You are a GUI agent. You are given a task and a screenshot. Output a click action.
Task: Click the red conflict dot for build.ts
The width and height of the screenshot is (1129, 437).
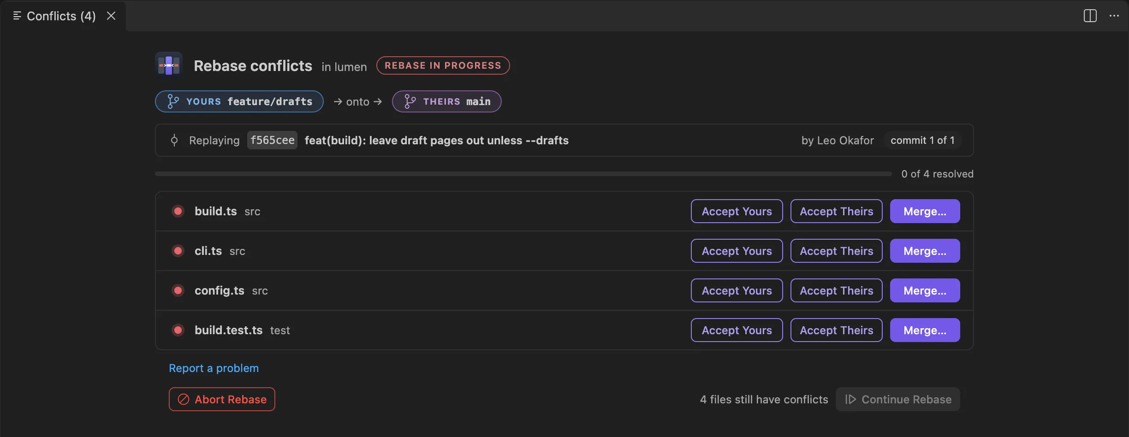178,211
